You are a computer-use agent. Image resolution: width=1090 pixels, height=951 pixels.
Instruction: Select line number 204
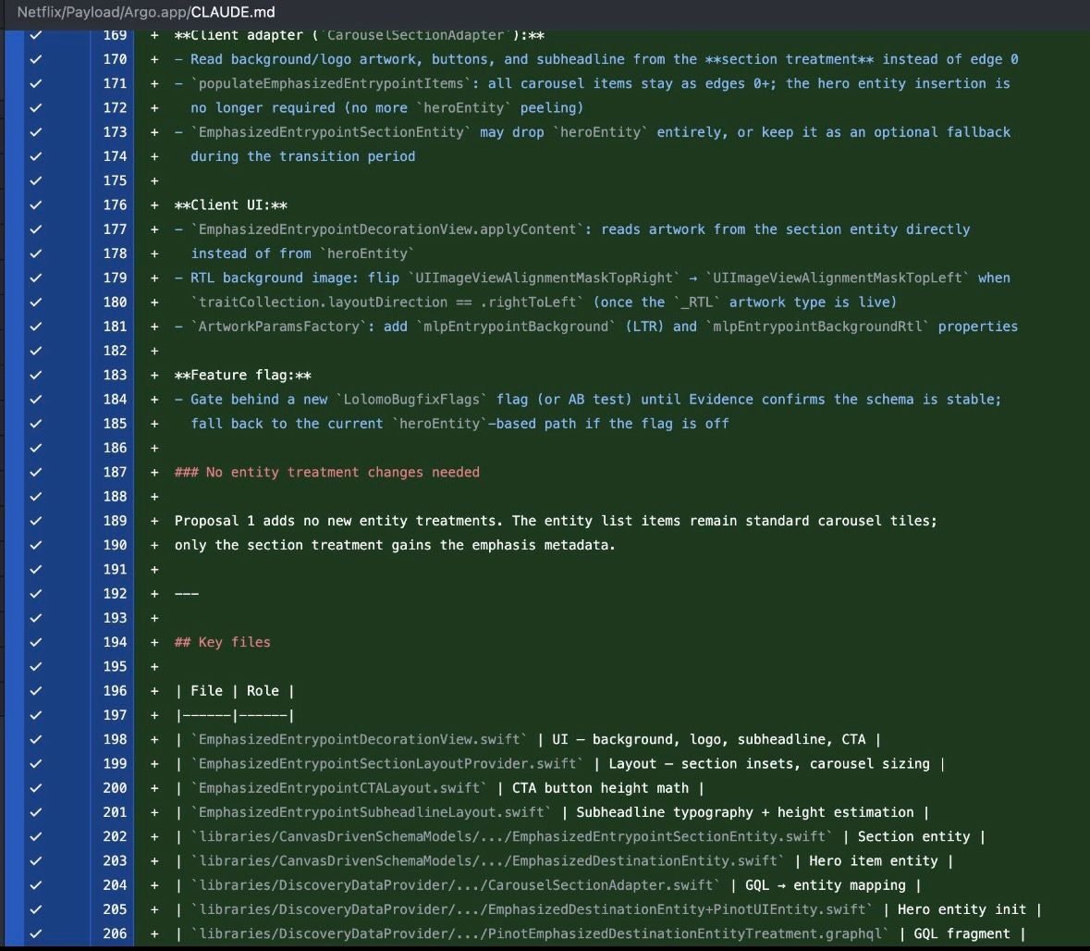115,885
